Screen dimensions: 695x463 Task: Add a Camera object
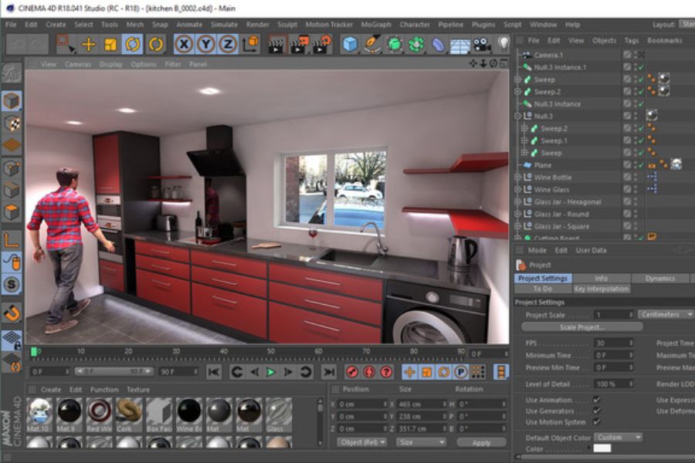point(482,44)
